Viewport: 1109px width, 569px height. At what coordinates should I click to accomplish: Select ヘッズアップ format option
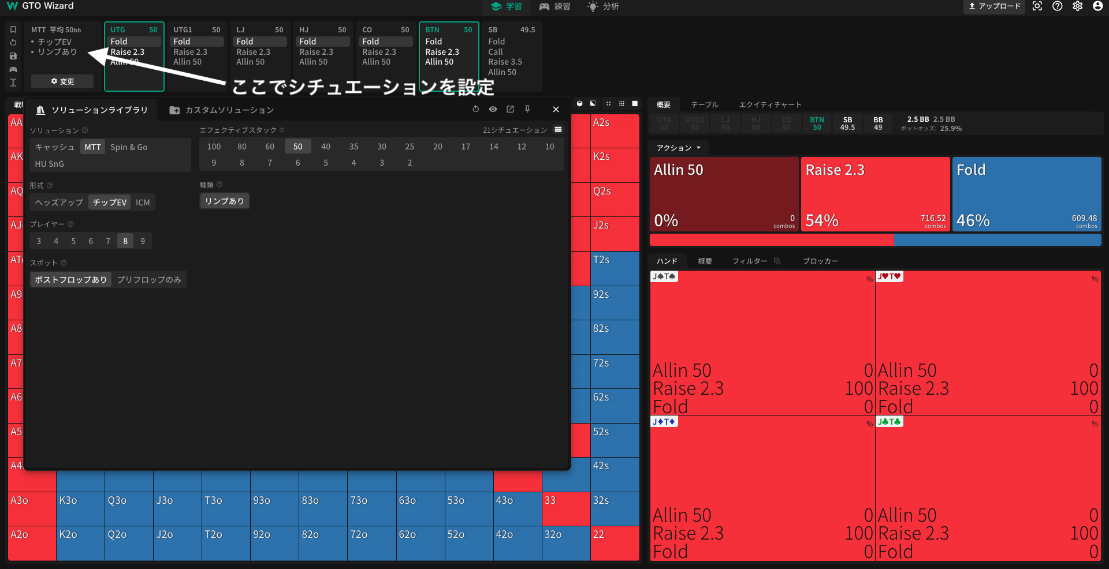[x=59, y=203]
